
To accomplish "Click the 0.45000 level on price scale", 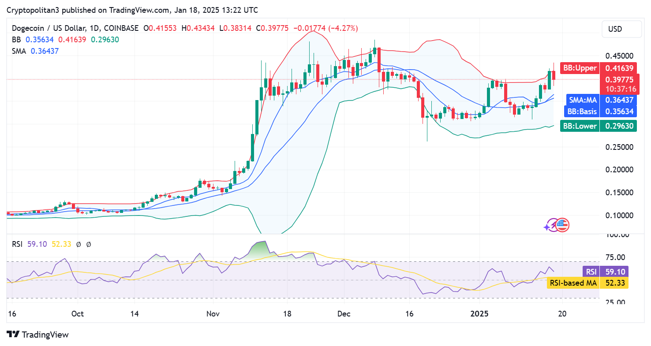I will pyautogui.click(x=618, y=56).
